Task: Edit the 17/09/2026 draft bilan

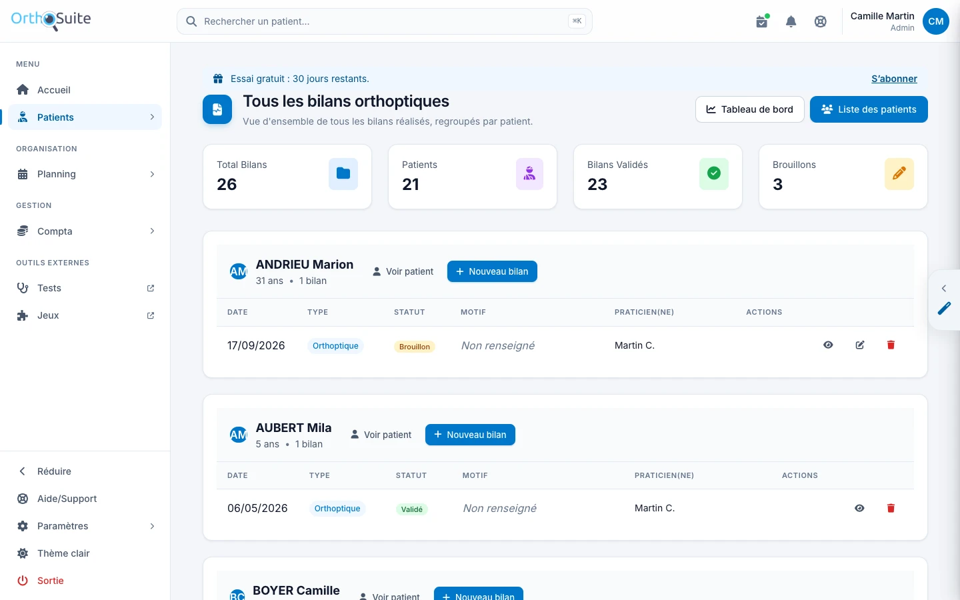Action: click(x=860, y=345)
